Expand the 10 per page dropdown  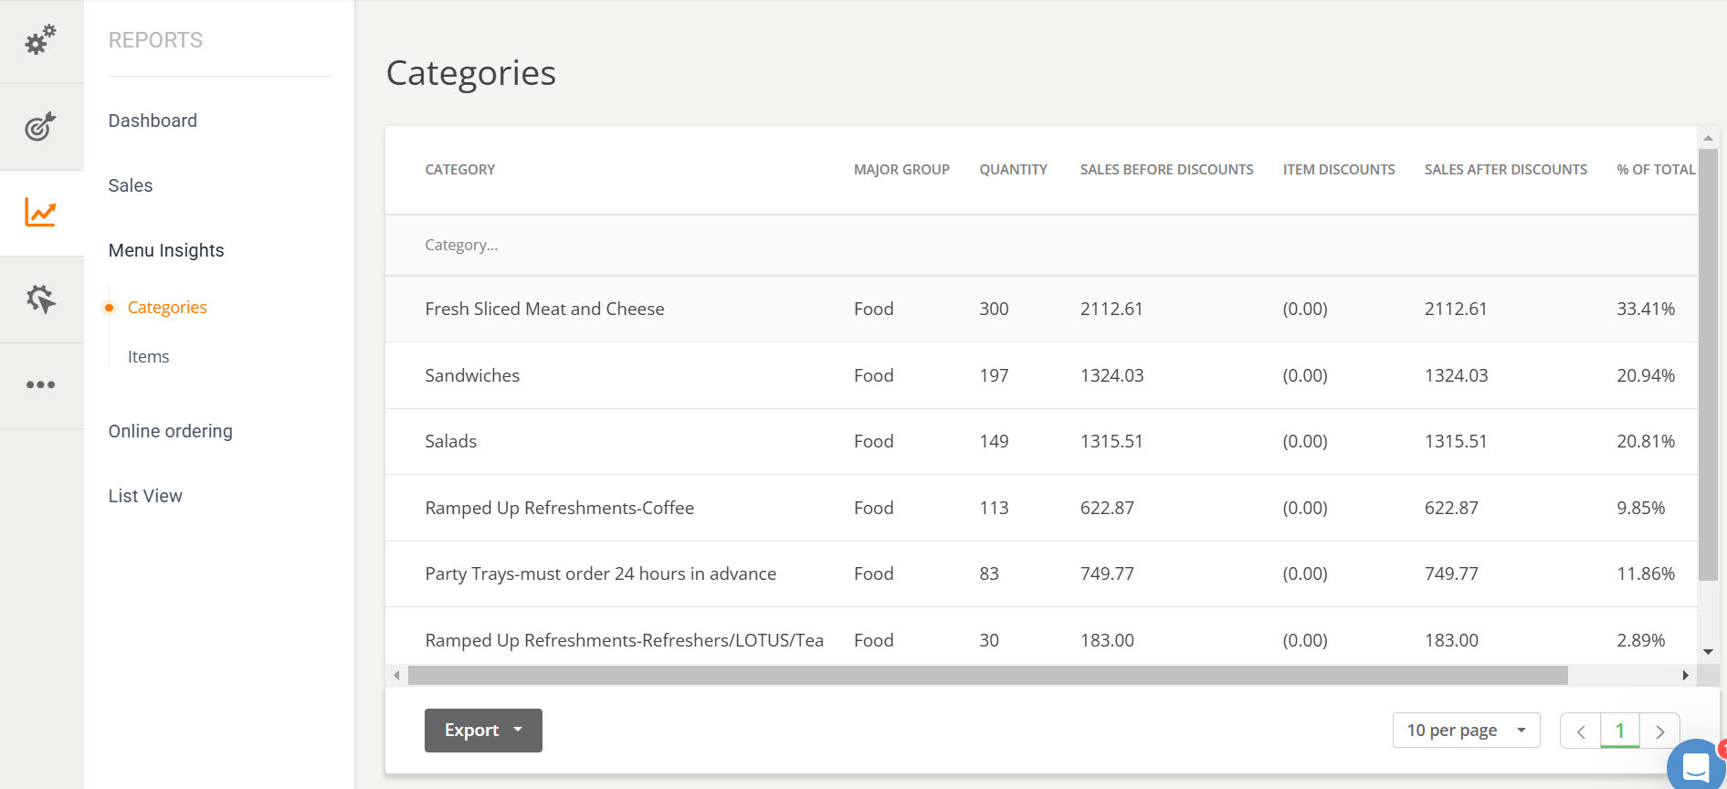click(x=1466, y=731)
